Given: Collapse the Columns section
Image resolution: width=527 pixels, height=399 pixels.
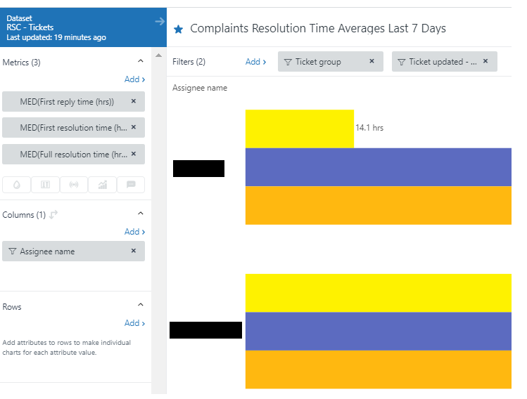Looking at the screenshot, I should pos(140,214).
